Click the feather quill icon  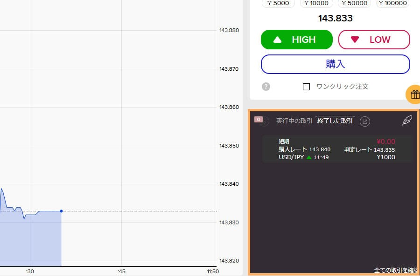coord(406,121)
